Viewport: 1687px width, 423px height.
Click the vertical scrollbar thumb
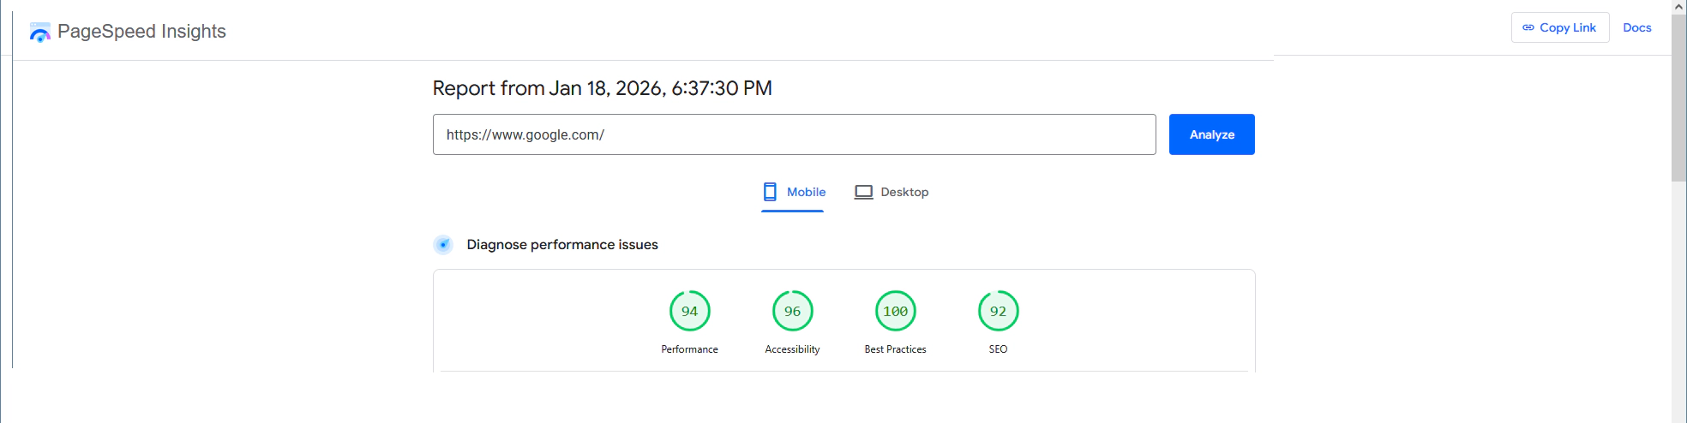(x=1679, y=98)
